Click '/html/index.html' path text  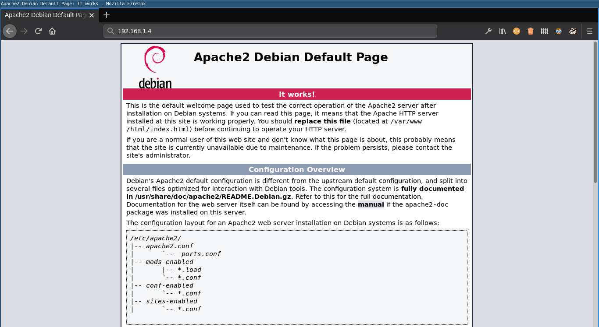pos(159,129)
